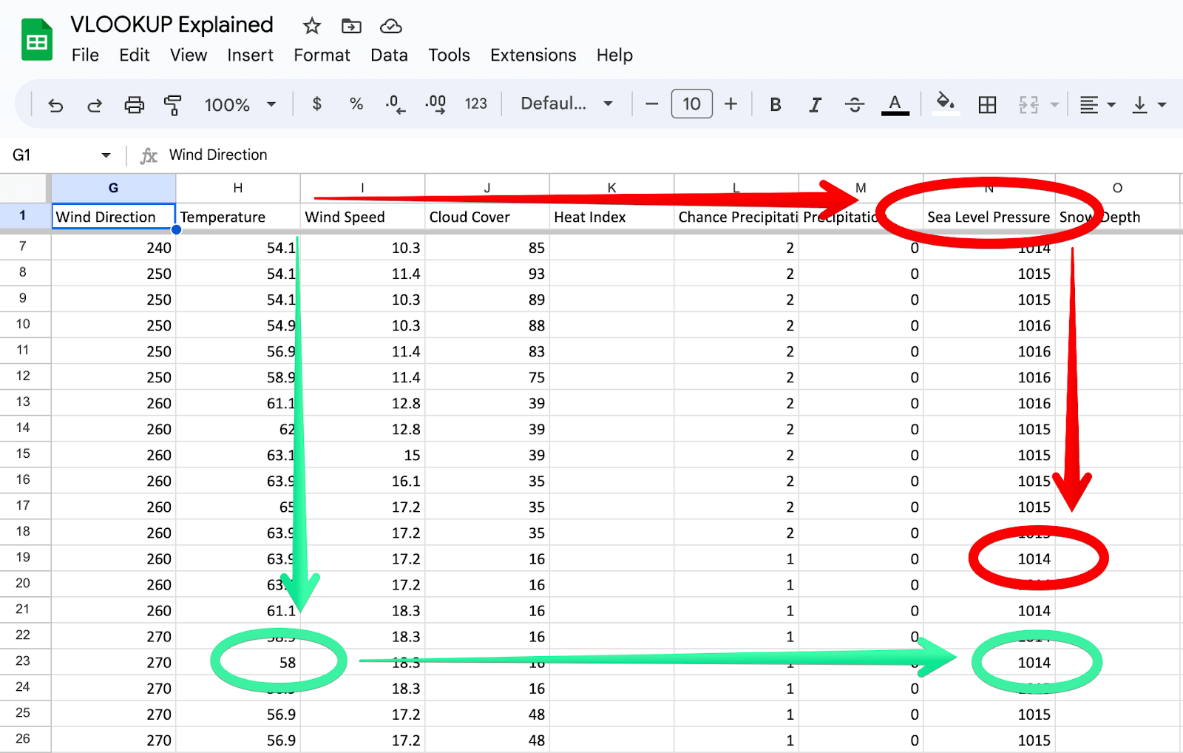Click the font size field showing 10

[x=691, y=104]
